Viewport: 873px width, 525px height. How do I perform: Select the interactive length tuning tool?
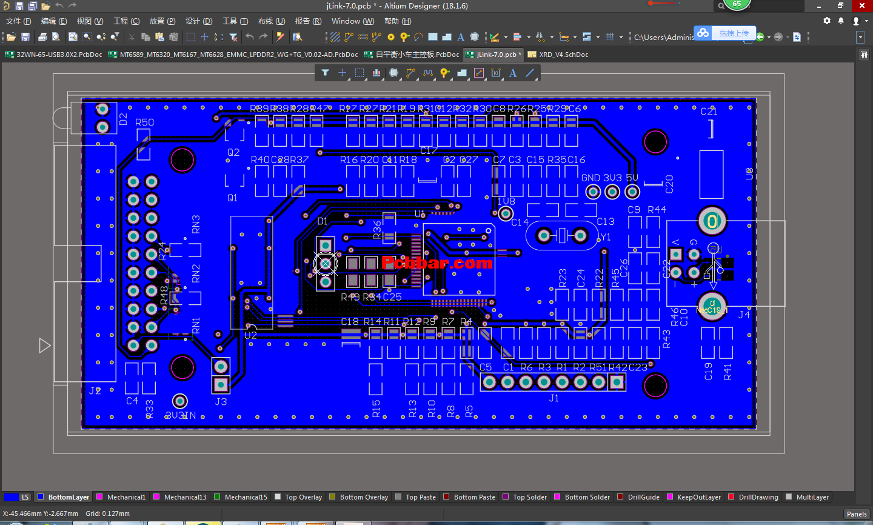tap(428, 73)
